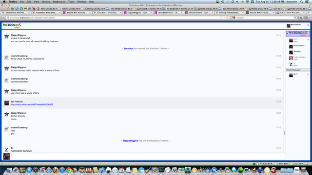Open Google Chrome from the dock
Viewport: 312px width, 175px height.
coord(69,170)
